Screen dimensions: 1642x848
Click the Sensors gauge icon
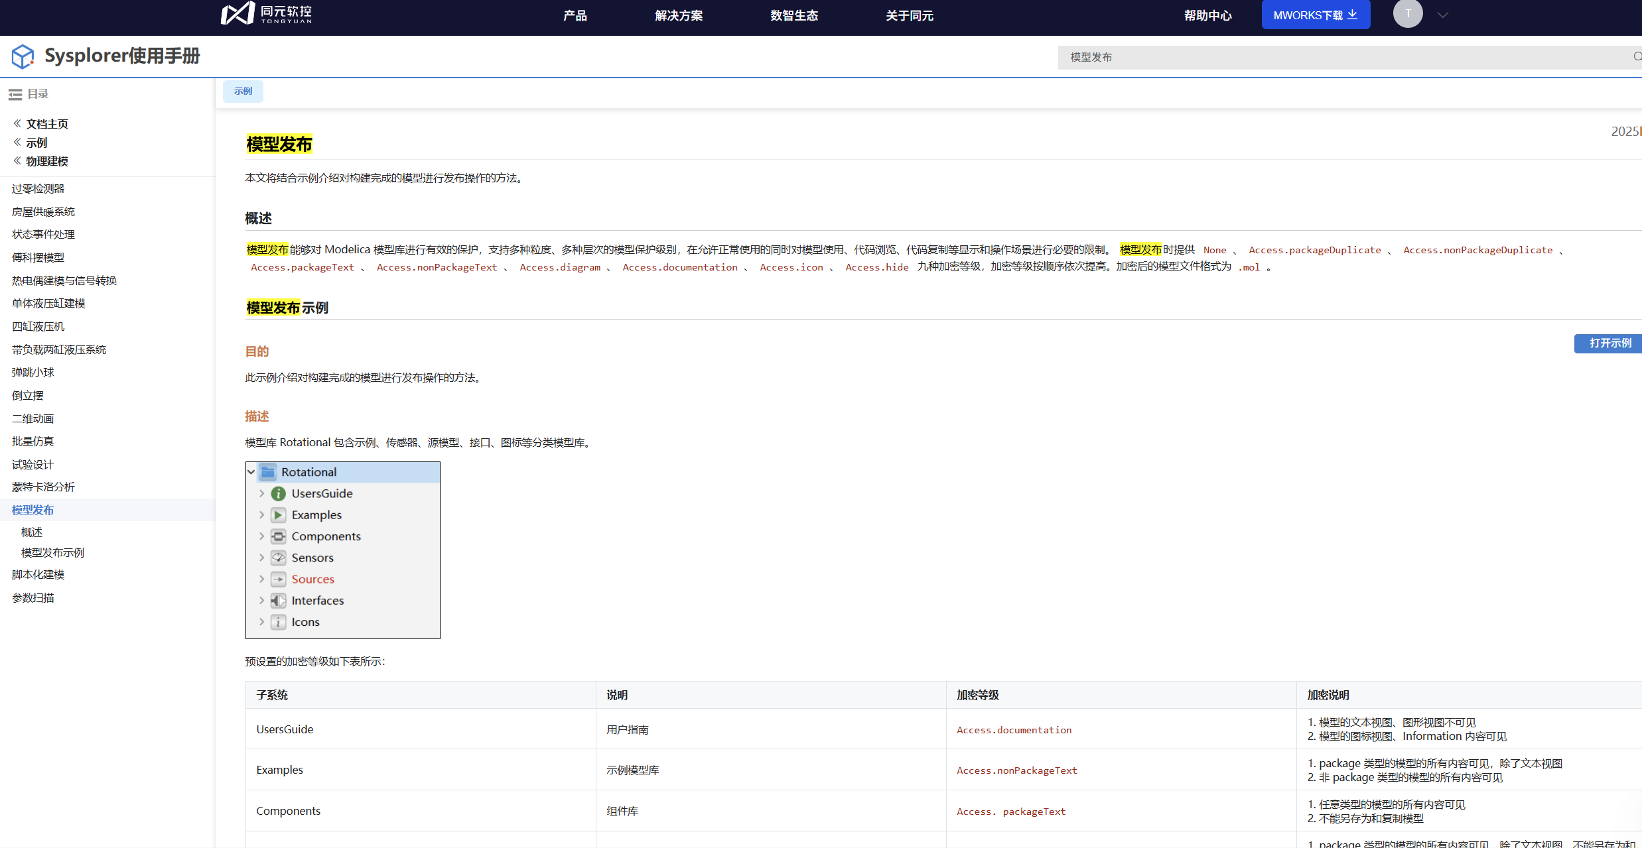tap(279, 558)
